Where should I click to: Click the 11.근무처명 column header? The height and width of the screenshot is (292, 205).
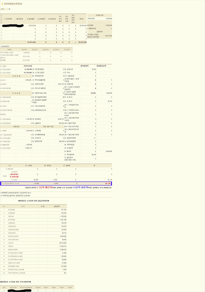pyautogui.click(x=8, y=19)
